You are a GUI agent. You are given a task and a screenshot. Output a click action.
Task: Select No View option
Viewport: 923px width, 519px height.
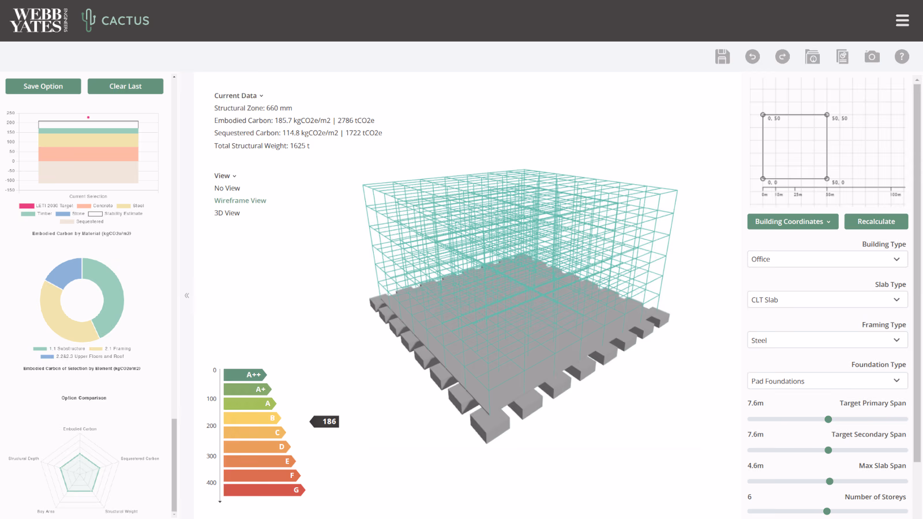pos(227,188)
